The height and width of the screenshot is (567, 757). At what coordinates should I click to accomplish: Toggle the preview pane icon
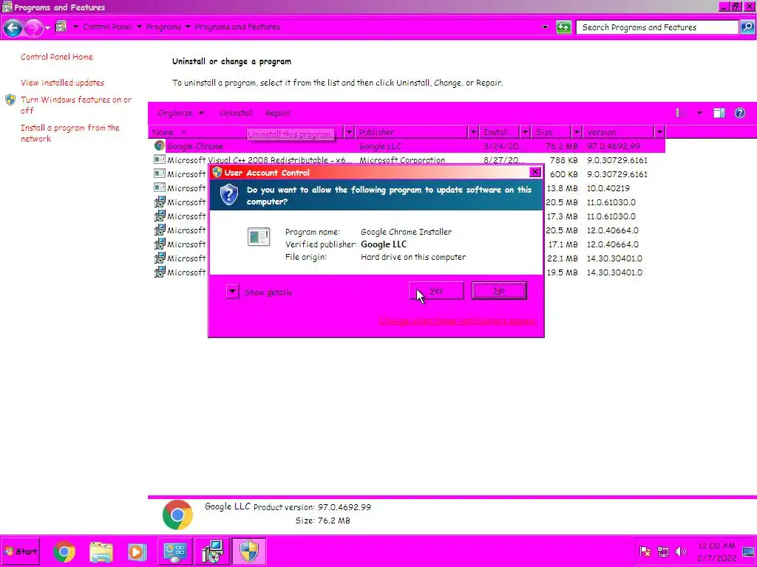point(719,113)
